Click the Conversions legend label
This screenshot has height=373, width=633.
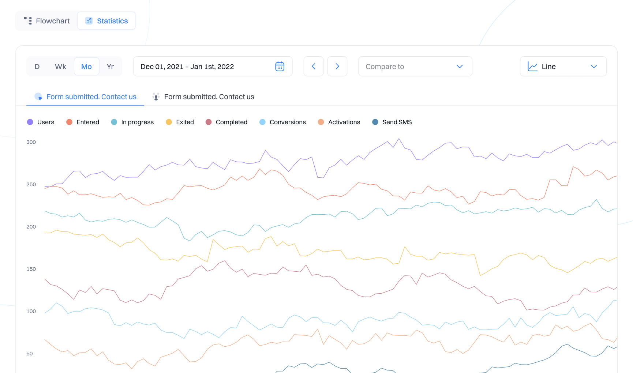[288, 122]
